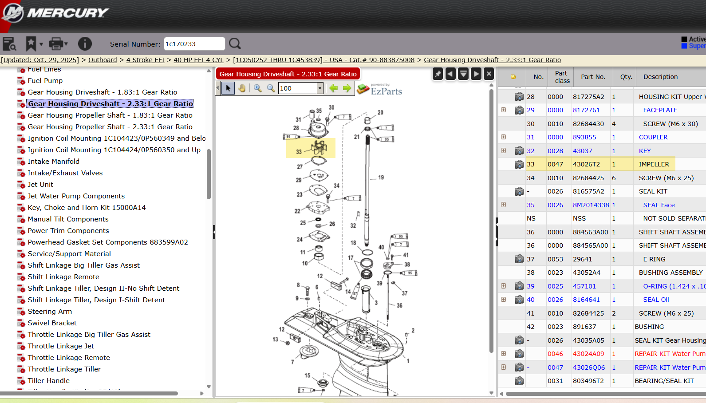Click camera icon for SEAL KIT 816575A2 row
706x403 pixels.
(519, 191)
